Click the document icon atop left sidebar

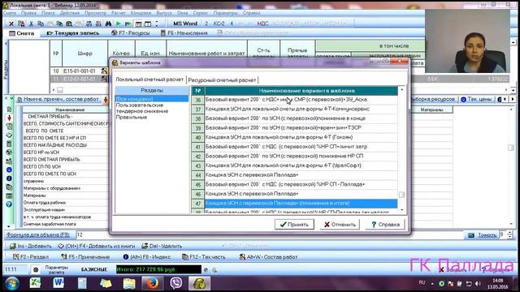click(9, 109)
